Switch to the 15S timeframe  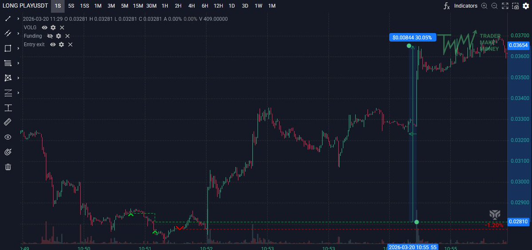[84, 6]
